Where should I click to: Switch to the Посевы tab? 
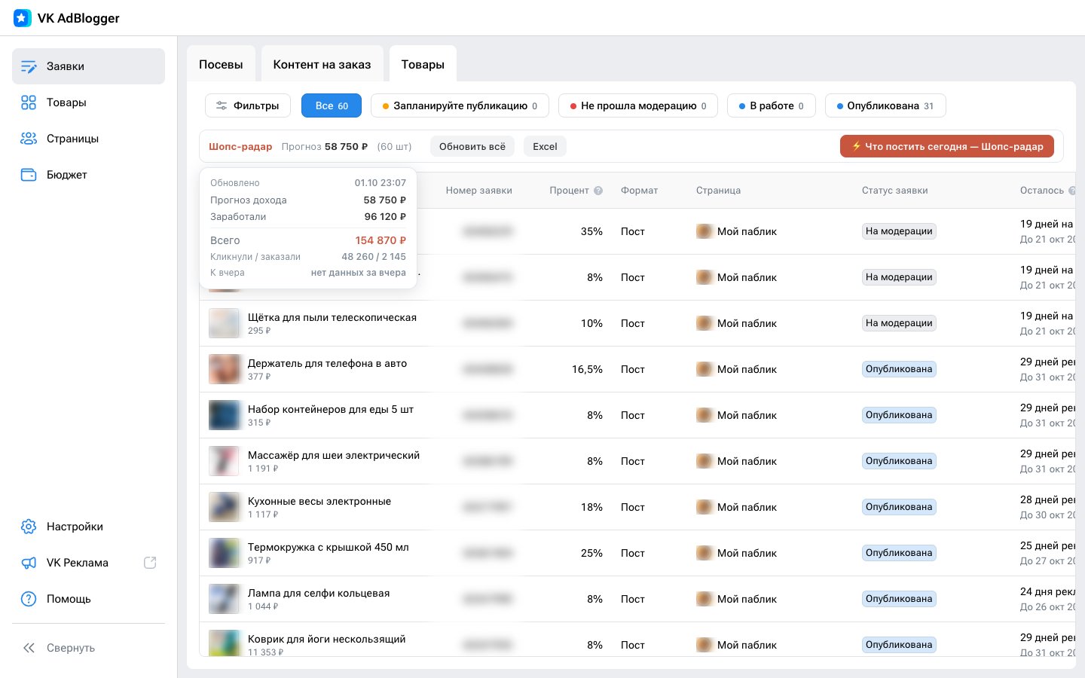click(221, 65)
